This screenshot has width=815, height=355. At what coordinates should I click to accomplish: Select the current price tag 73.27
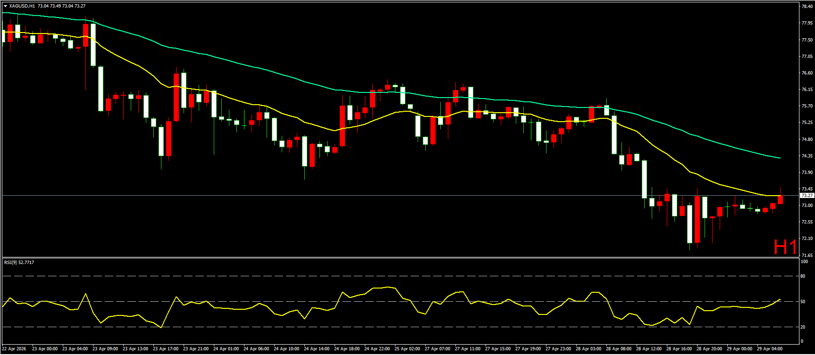[807, 195]
